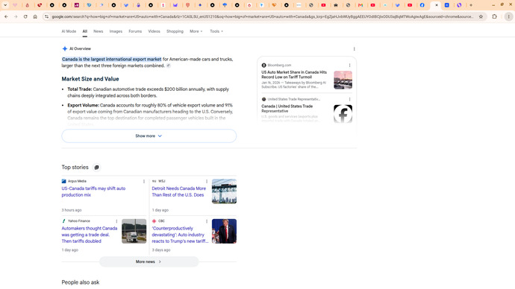Click the 'Market Size and Value' heading
This screenshot has height=289, width=515.
coord(90,79)
